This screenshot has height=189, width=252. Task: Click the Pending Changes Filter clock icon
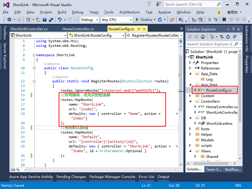pyautogui.click(x=212, y=37)
